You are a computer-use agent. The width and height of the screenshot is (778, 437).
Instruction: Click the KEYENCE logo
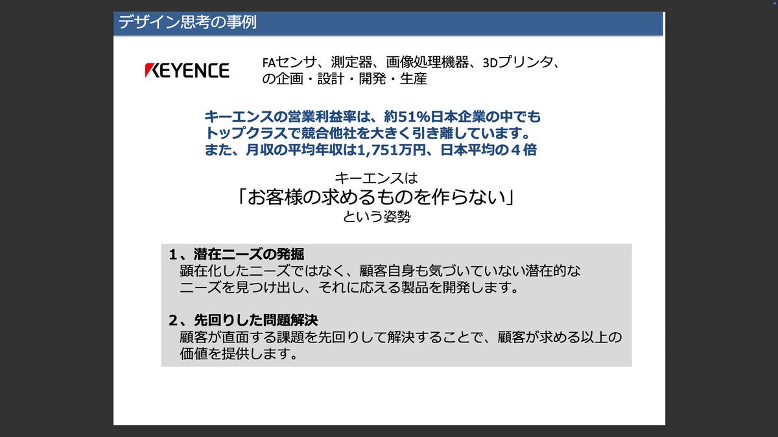[x=187, y=71]
